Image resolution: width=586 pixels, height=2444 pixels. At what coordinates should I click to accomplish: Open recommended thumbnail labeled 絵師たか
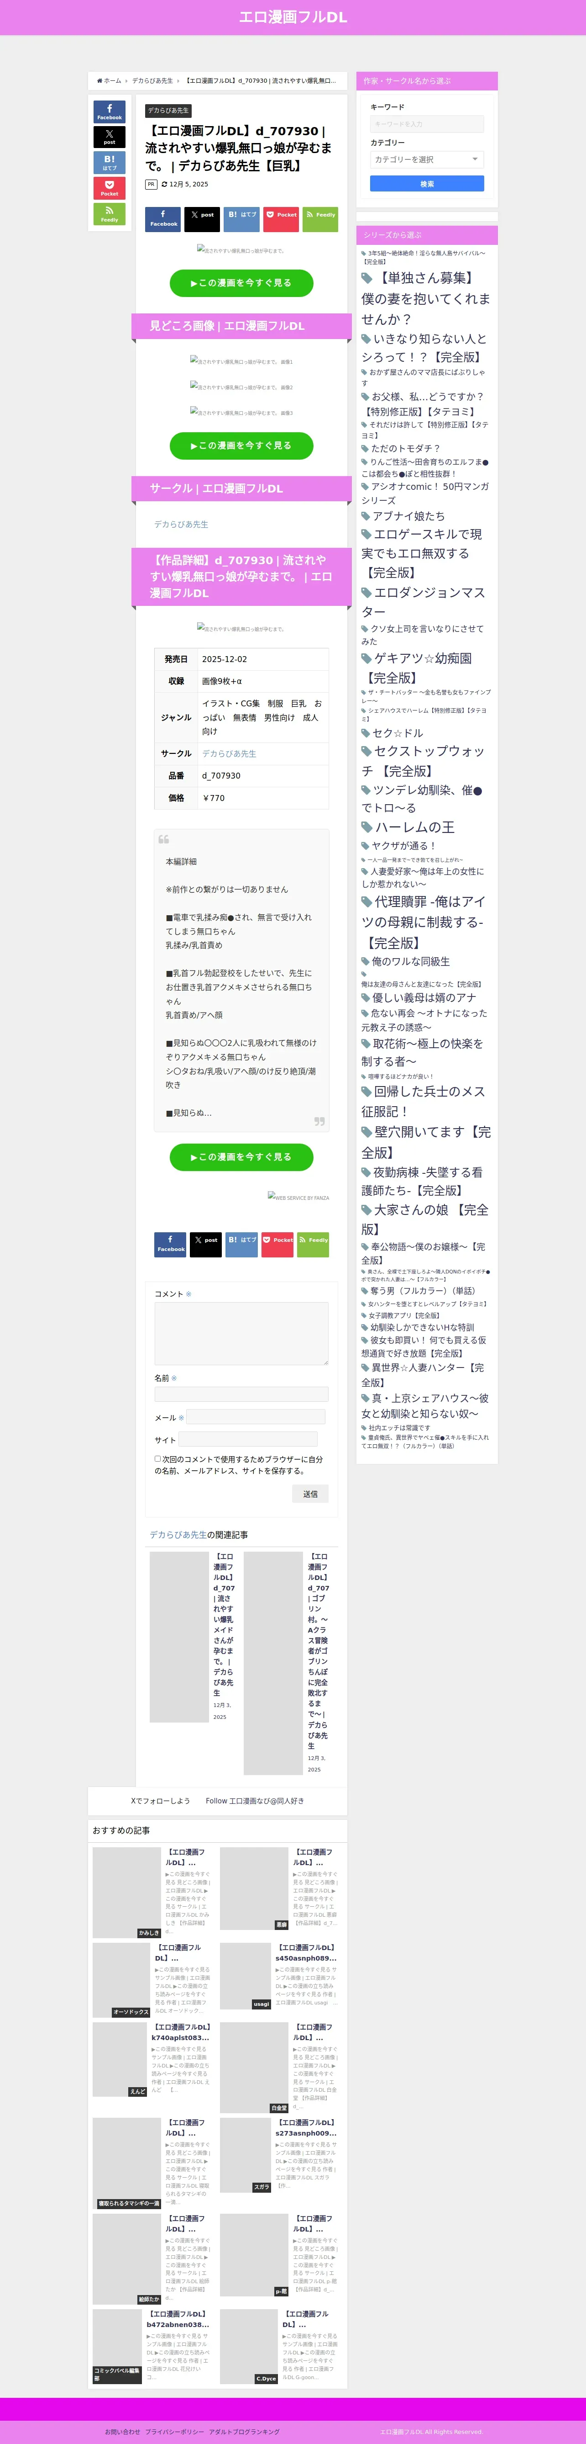pyautogui.click(x=127, y=2259)
